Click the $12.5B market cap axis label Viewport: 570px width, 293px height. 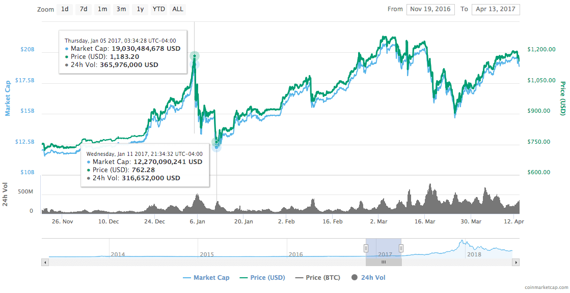25,142
